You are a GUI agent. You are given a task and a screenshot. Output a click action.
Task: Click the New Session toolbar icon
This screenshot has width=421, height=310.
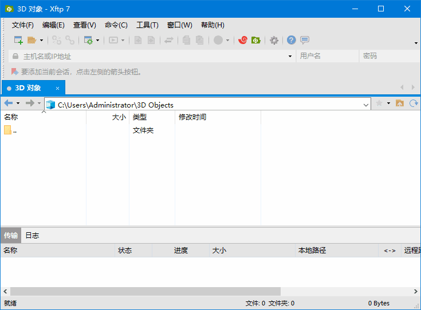[x=18, y=40]
